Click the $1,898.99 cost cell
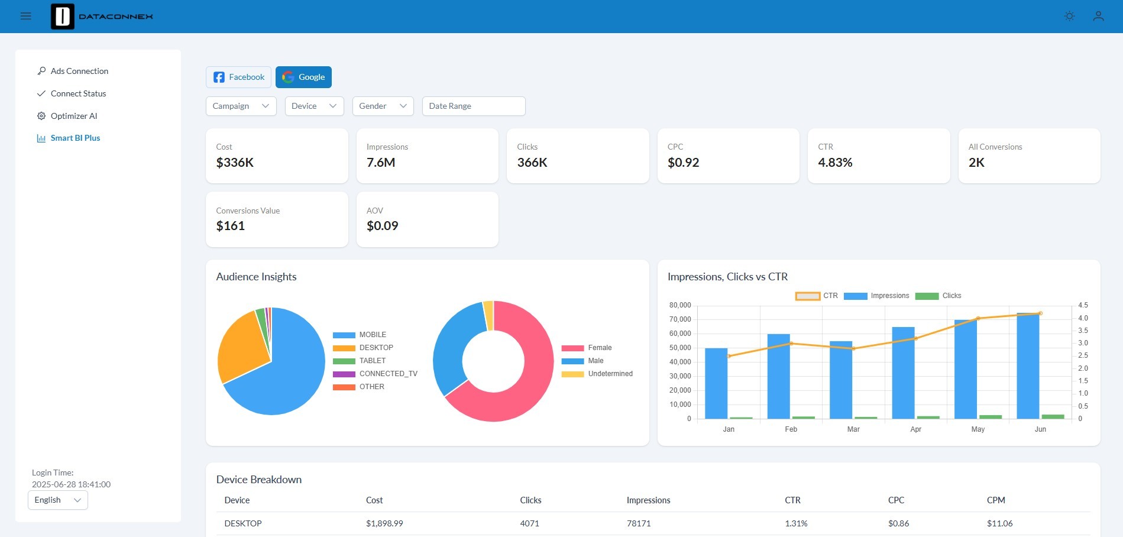Screen dimensions: 1123x537 (x=384, y=523)
